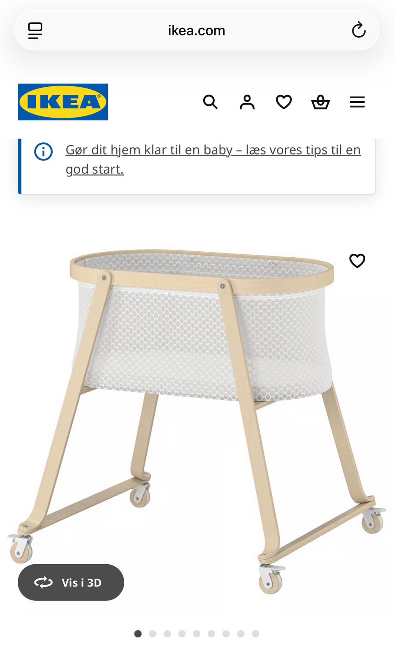Open the shopping basket icon

click(x=320, y=102)
